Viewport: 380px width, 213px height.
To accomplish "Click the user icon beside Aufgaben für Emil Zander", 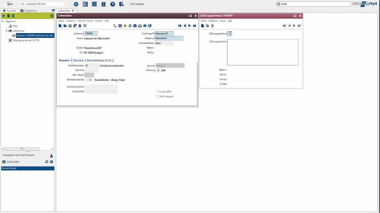I will [x=51, y=156].
